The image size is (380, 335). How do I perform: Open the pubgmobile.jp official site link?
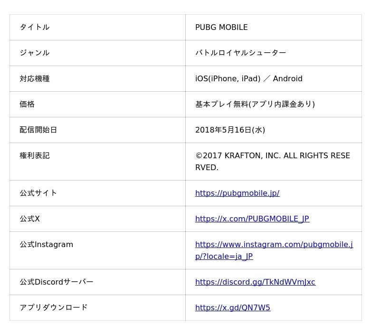(x=237, y=193)
